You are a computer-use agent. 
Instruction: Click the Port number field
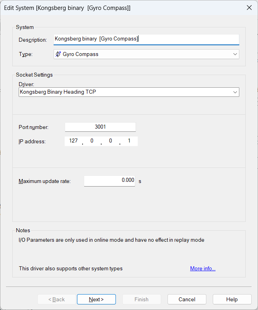point(100,127)
